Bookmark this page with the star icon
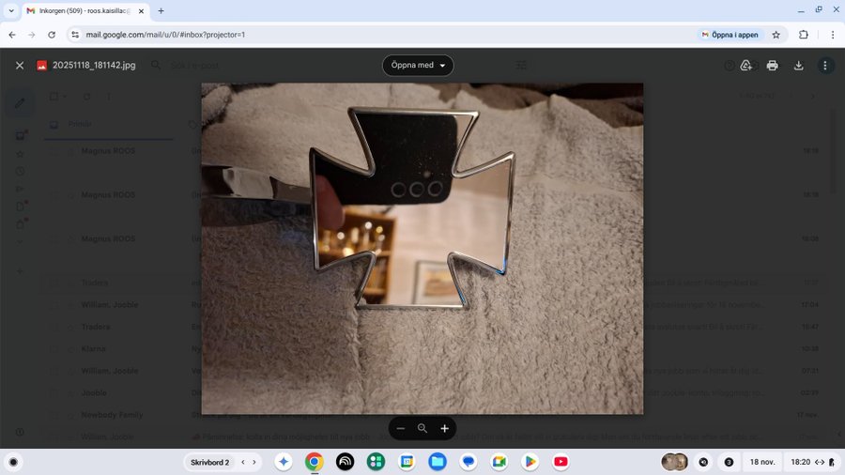The width and height of the screenshot is (845, 475). [776, 35]
